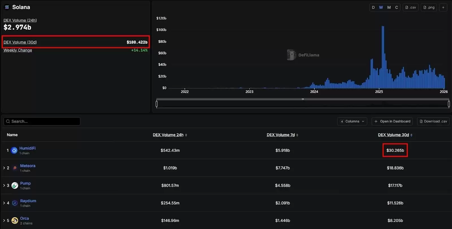452x229 pixels.
Task: Expand the Meteora row
Action: 4,168
